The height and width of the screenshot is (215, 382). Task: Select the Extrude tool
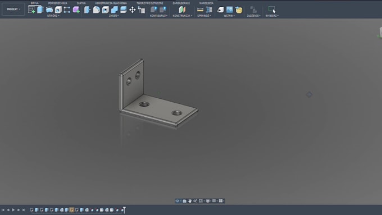[x=40, y=10]
